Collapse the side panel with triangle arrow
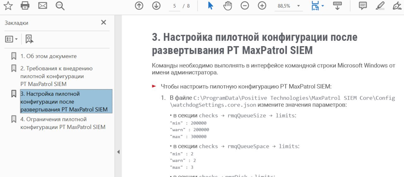Image resolution: width=404 pixels, height=177 pixels. [x=118, y=152]
